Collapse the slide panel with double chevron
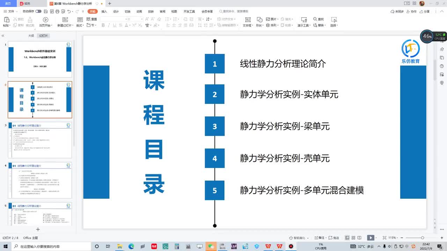This screenshot has height=251, width=447. 3,36
